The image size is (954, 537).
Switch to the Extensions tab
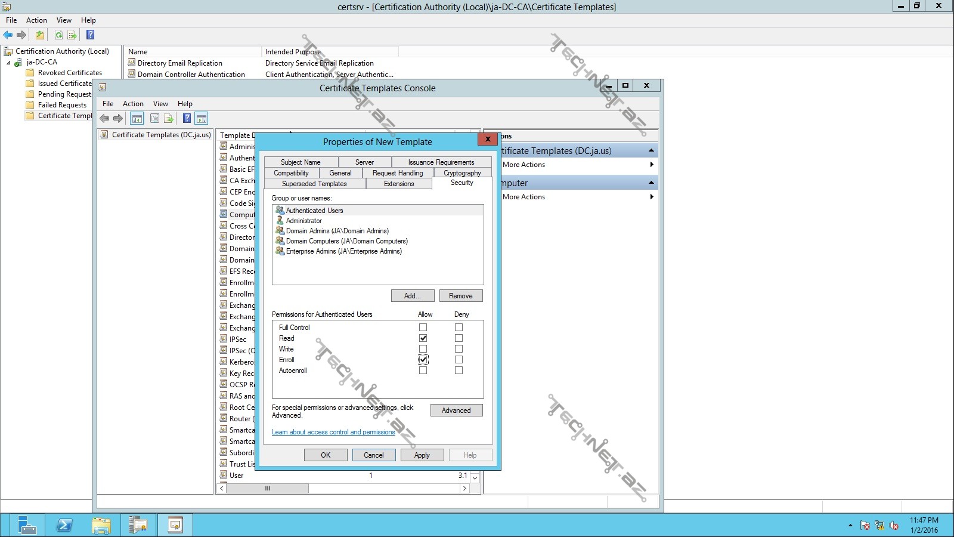coord(398,184)
